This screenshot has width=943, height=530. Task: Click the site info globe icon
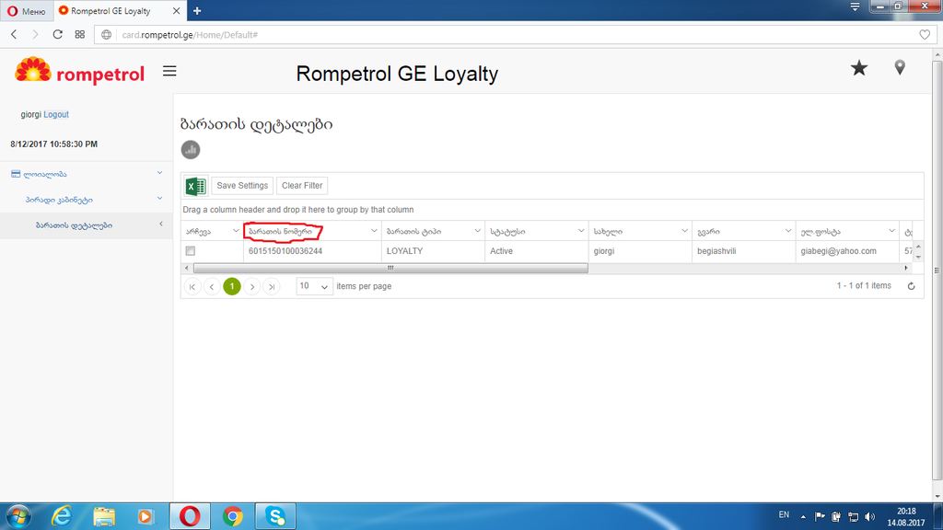[107, 35]
